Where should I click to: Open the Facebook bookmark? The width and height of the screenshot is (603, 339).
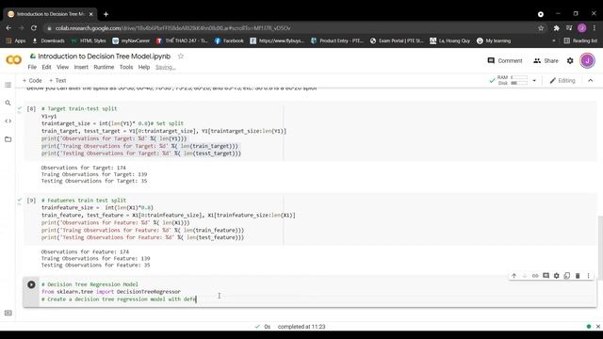(x=229, y=40)
